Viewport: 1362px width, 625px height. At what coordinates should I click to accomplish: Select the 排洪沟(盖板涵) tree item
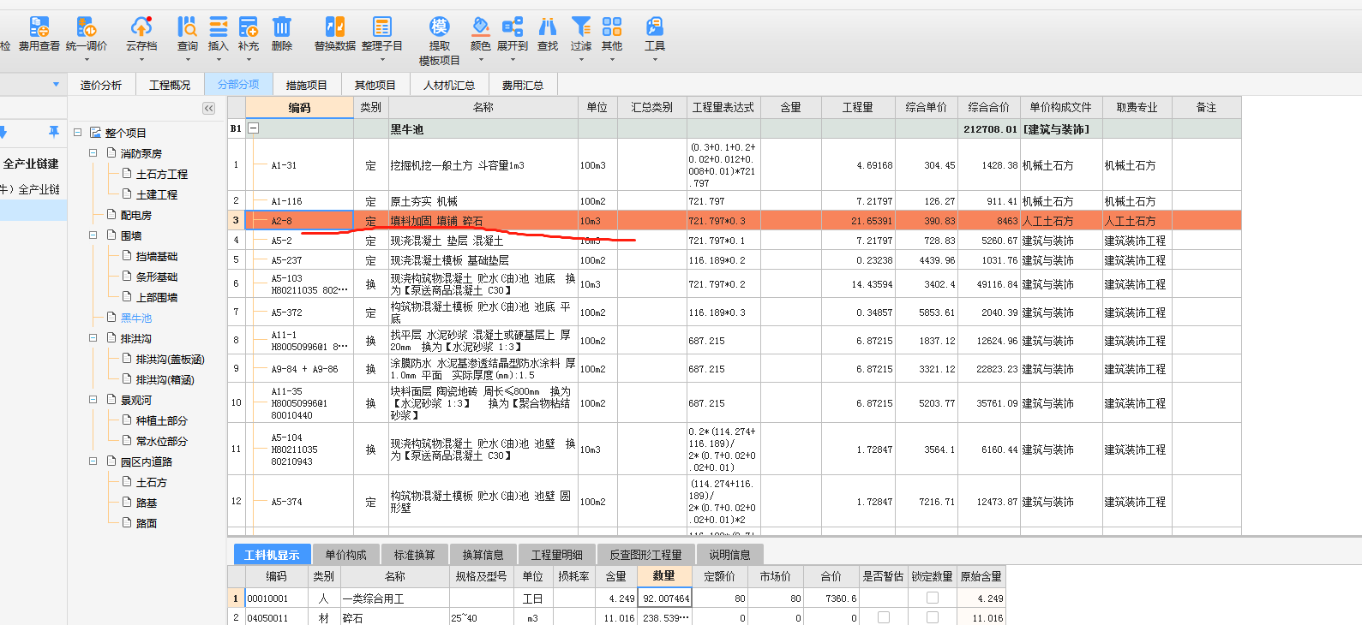[170, 359]
